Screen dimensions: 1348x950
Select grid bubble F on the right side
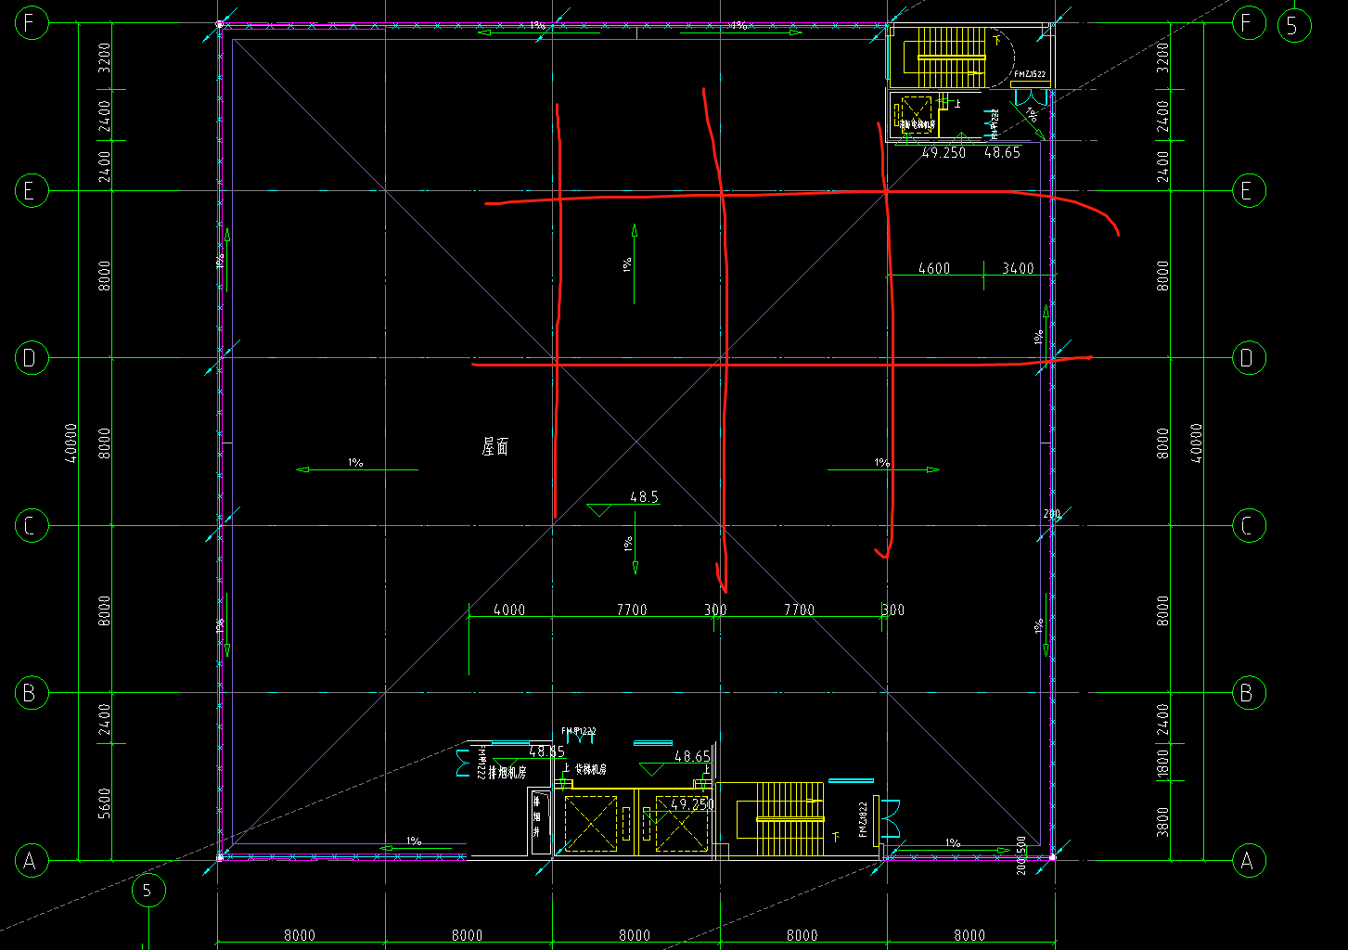[x=1247, y=23]
